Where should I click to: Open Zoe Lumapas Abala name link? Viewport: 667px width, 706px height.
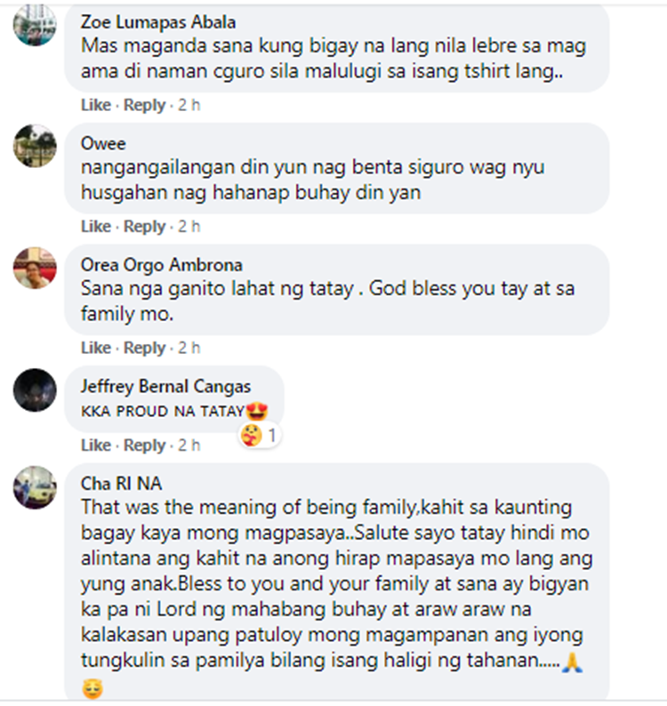point(158,22)
